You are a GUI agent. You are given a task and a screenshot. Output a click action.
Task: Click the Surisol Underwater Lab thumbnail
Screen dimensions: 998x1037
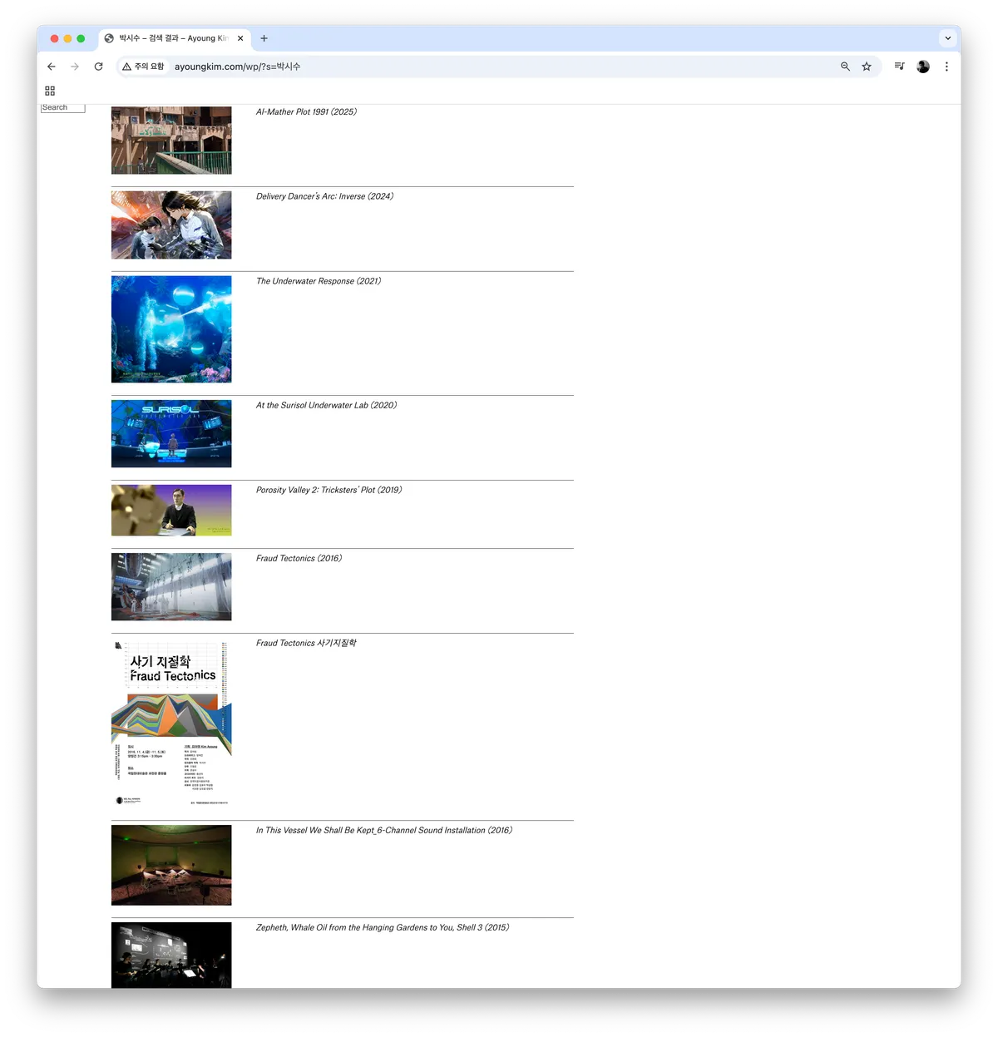[171, 433]
